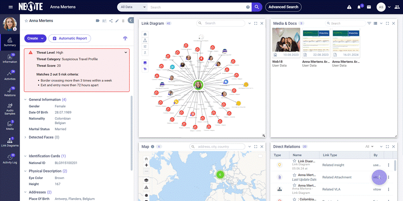
Task: Open the notifications bell
Action: pos(359,7)
